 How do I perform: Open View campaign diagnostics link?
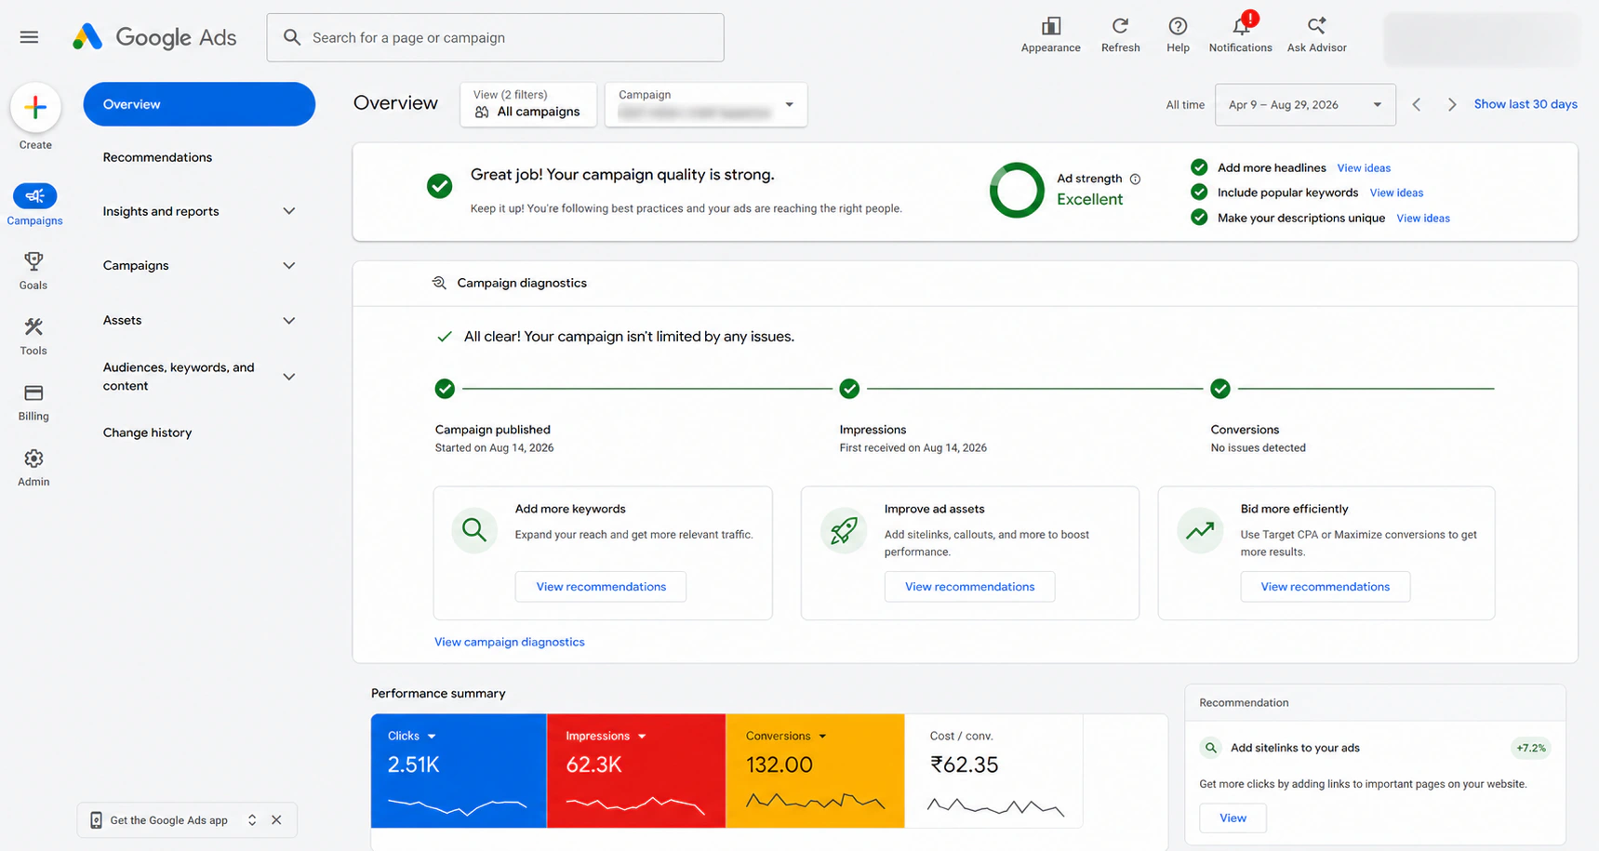coord(510,642)
